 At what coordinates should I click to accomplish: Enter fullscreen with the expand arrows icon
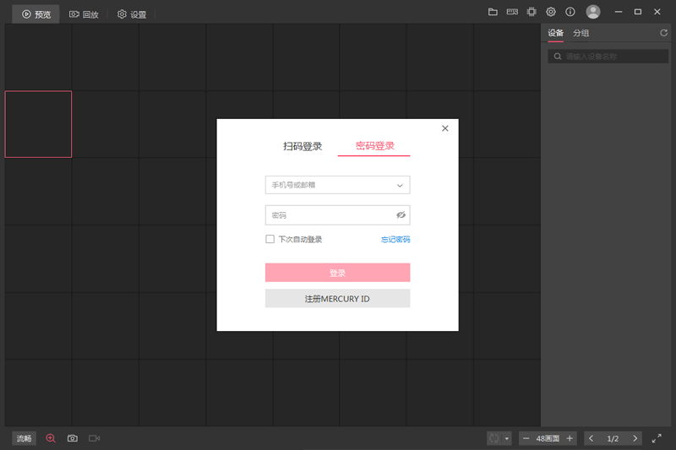pyautogui.click(x=657, y=438)
